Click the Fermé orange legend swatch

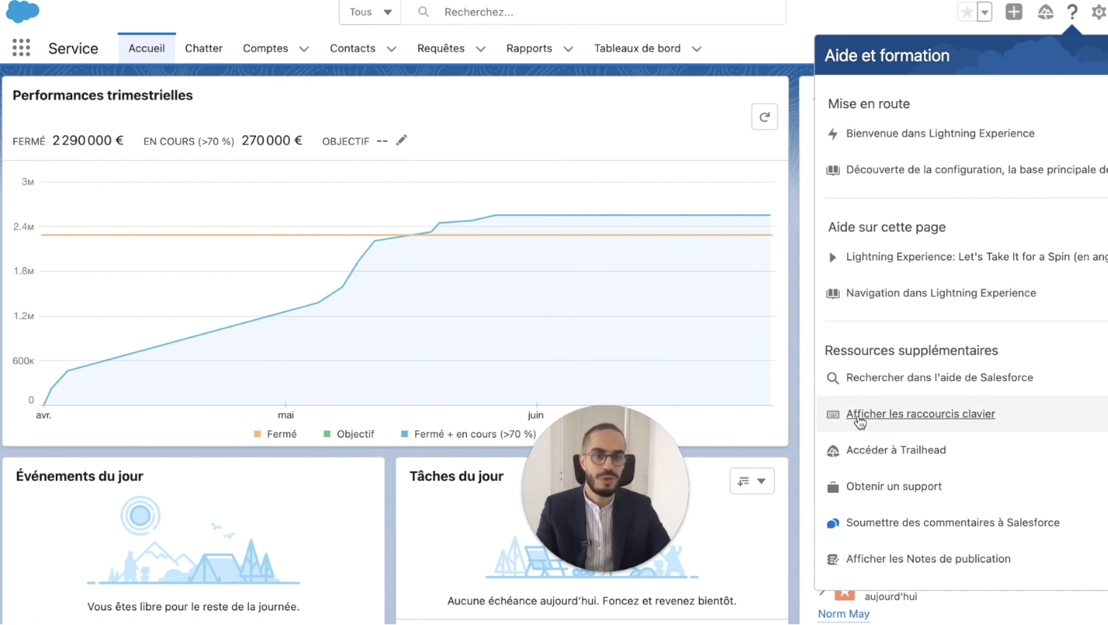(258, 434)
